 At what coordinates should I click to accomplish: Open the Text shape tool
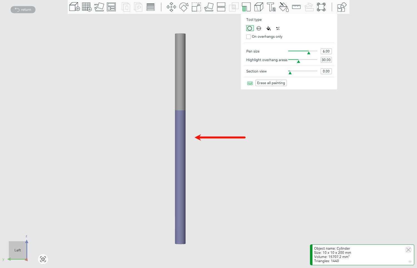[x=271, y=7]
